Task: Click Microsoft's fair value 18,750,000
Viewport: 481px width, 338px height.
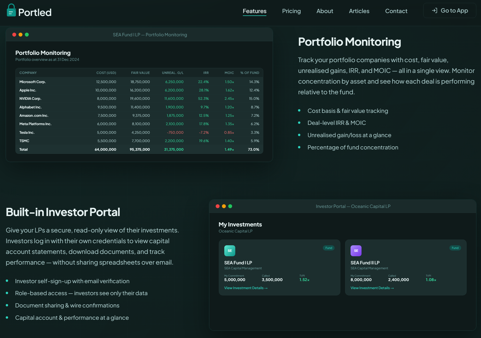Action: pyautogui.click(x=140, y=82)
